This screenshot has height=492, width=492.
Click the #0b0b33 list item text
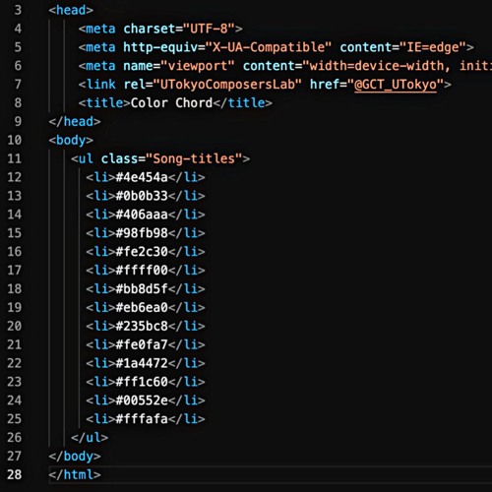pos(142,196)
